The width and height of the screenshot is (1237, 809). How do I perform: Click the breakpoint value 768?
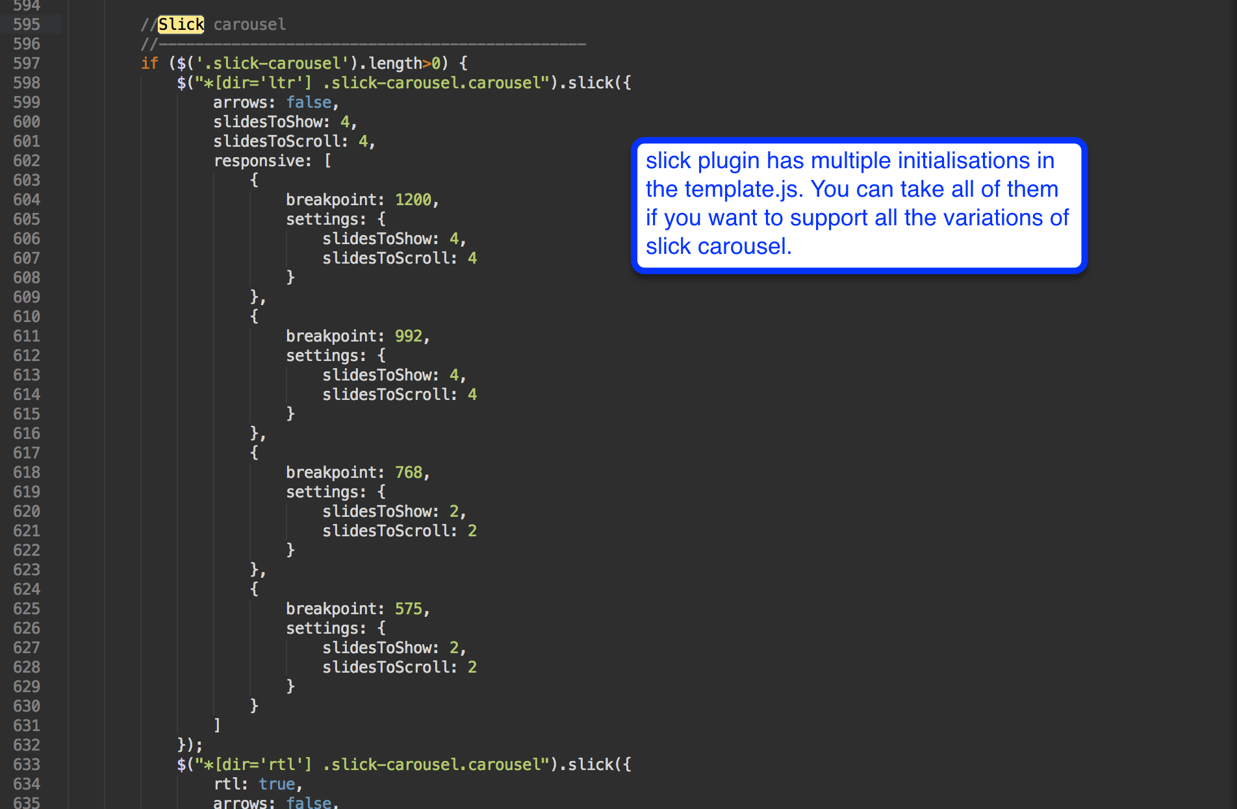408,473
